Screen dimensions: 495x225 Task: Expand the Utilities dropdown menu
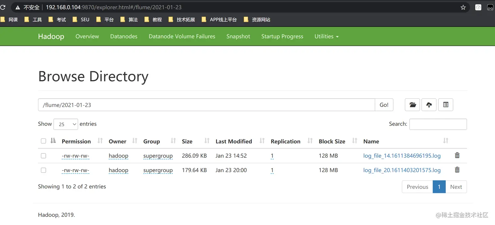point(326,36)
